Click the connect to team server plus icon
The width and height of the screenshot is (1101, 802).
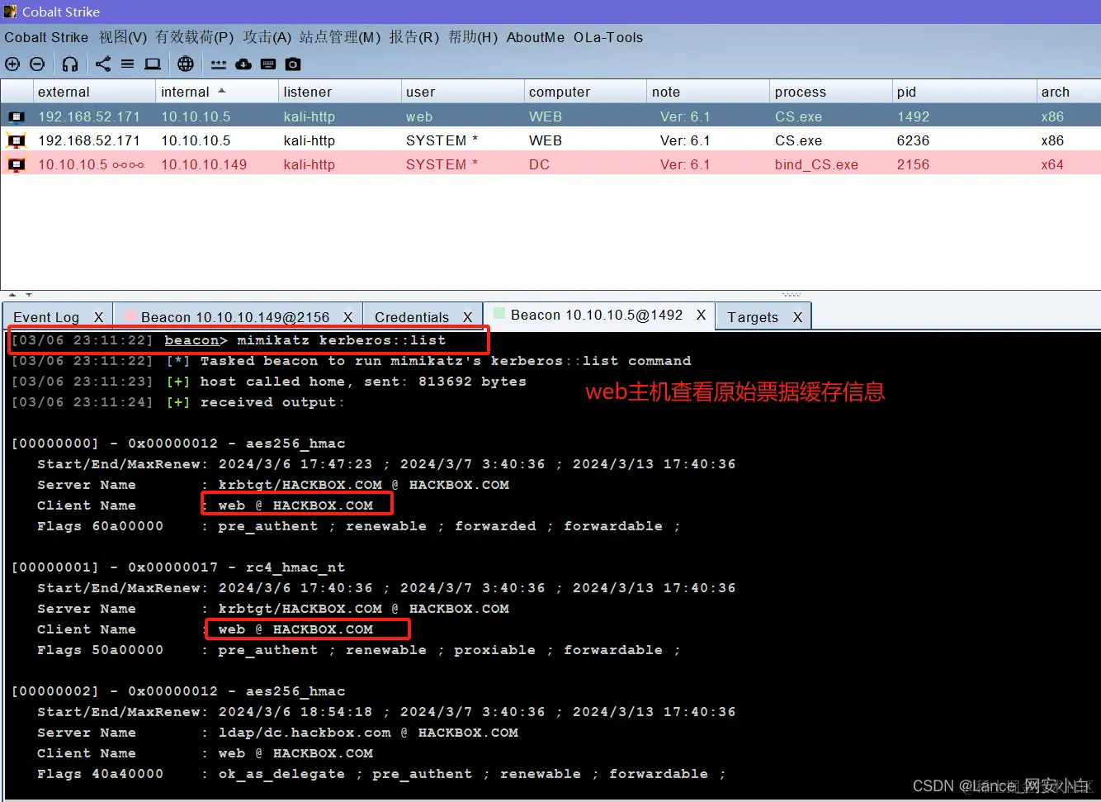(x=12, y=64)
